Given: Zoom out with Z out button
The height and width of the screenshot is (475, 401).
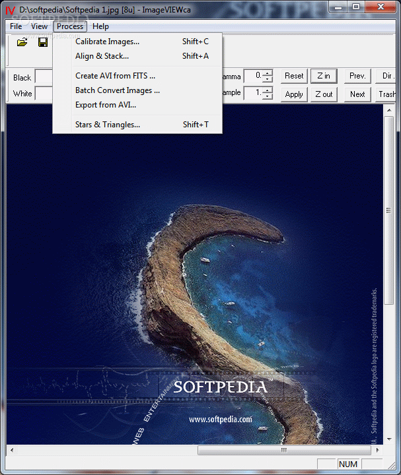Looking at the screenshot, I should click(x=324, y=94).
